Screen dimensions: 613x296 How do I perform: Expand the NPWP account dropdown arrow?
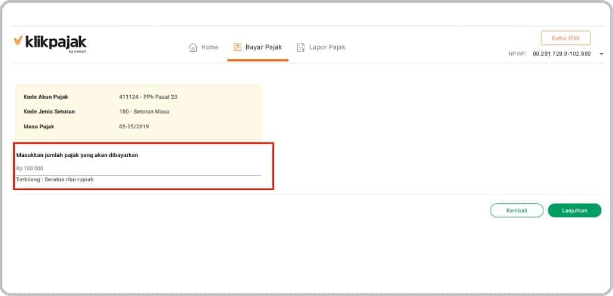[x=601, y=54]
